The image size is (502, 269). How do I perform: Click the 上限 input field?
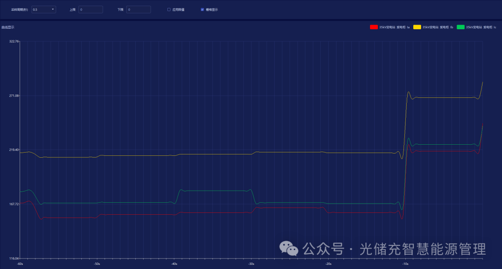91,10
